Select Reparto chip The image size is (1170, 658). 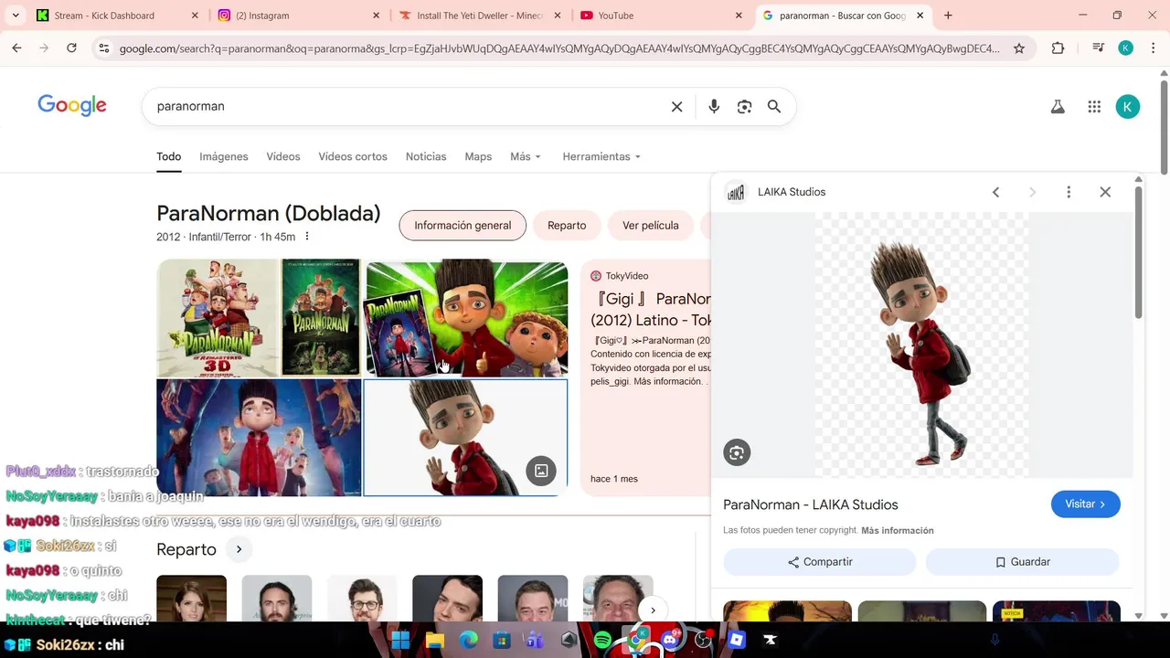567,226
